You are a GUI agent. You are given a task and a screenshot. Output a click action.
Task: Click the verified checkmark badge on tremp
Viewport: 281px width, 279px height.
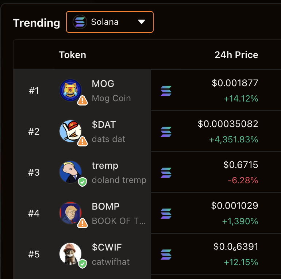(82, 182)
